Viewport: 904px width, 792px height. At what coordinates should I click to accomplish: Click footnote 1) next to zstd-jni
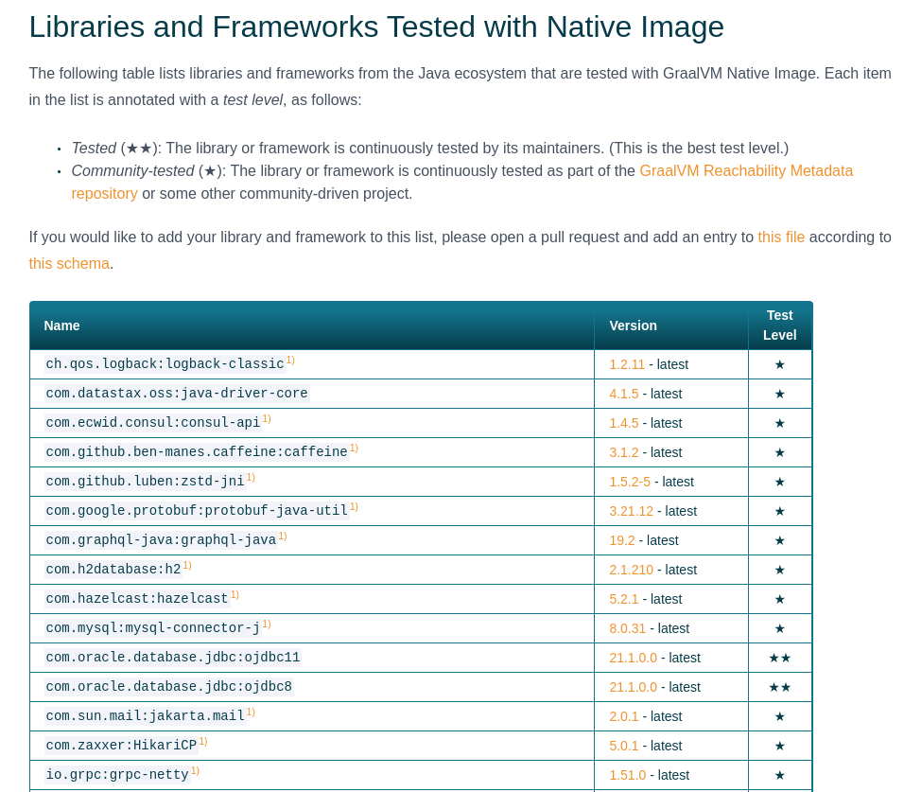[x=251, y=478]
